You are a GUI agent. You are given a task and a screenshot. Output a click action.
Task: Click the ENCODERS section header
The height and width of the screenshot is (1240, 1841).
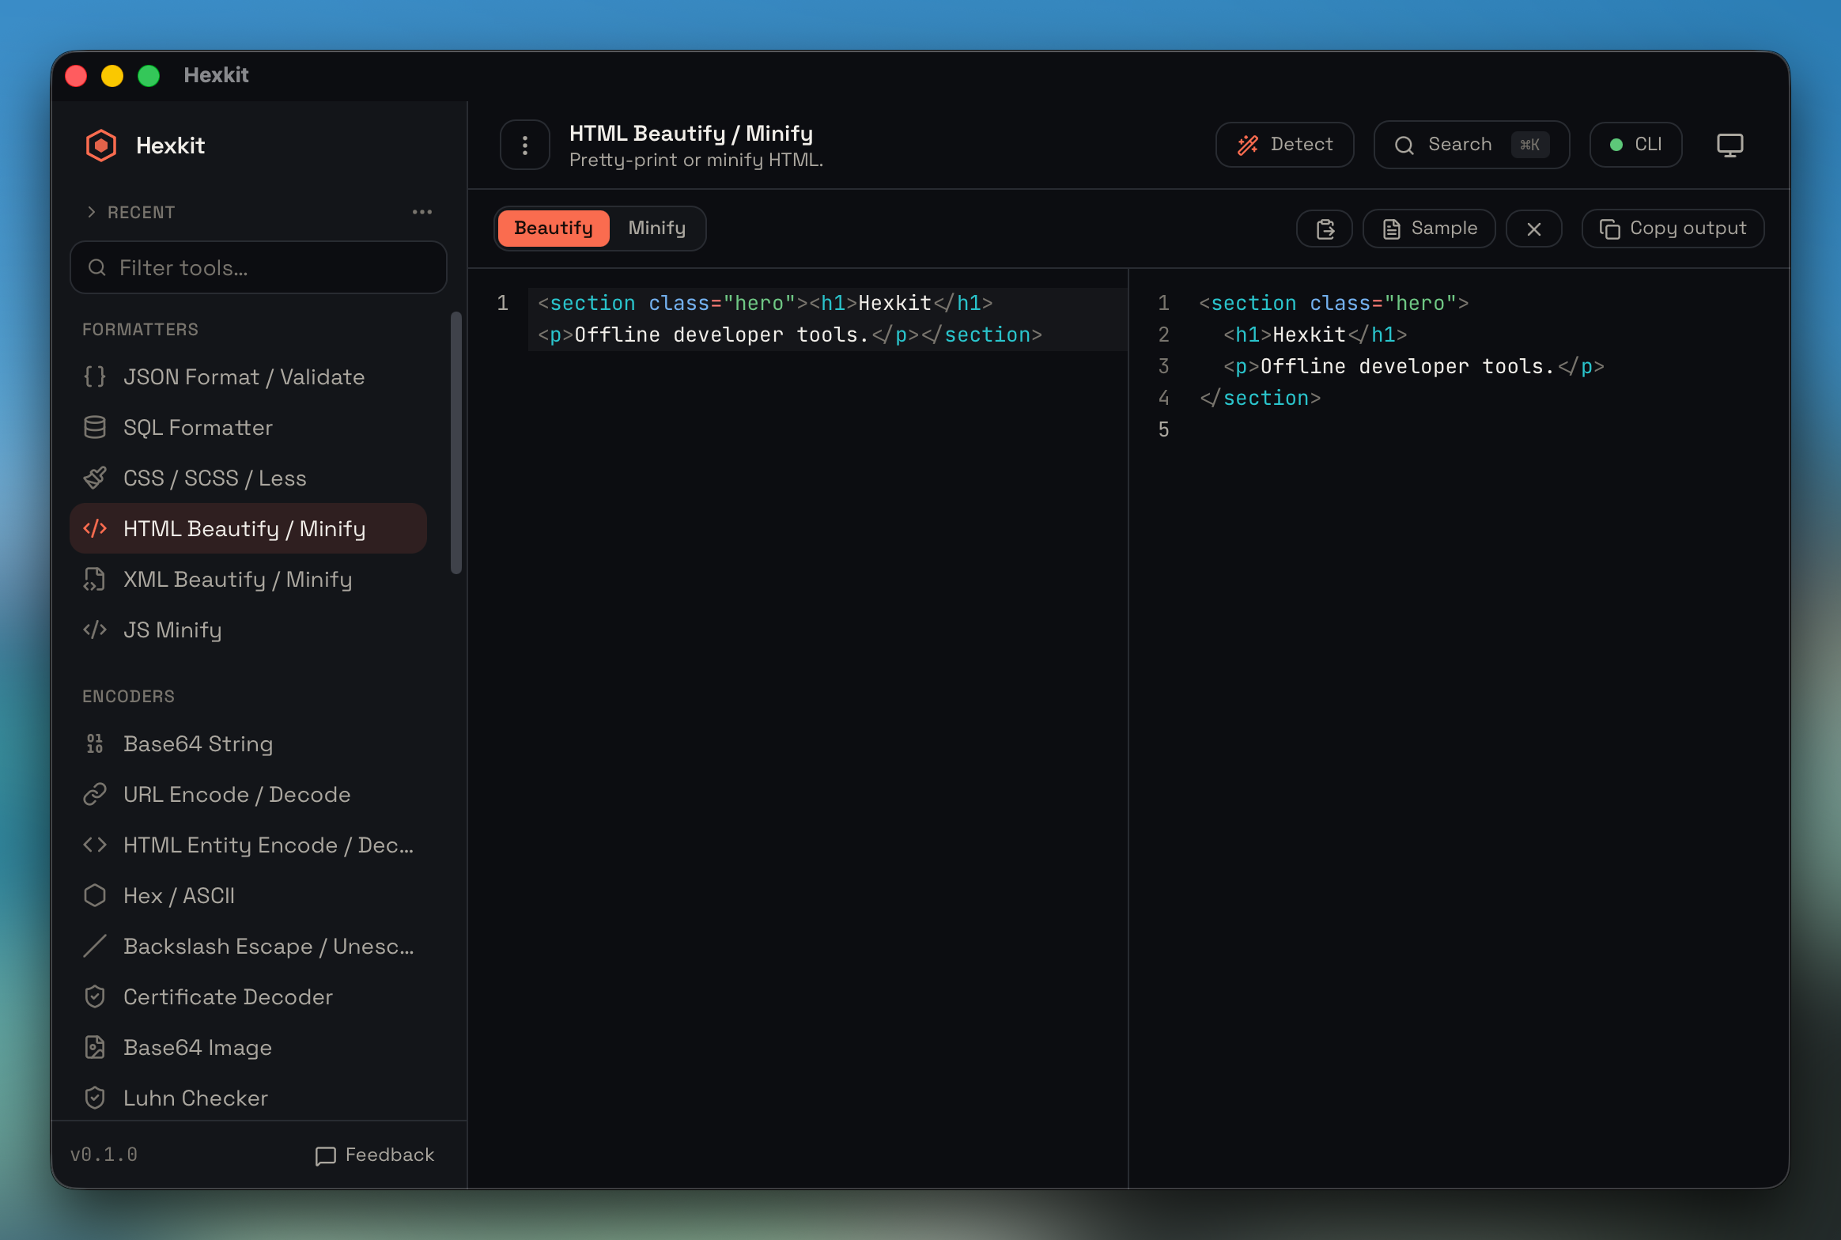pos(129,697)
